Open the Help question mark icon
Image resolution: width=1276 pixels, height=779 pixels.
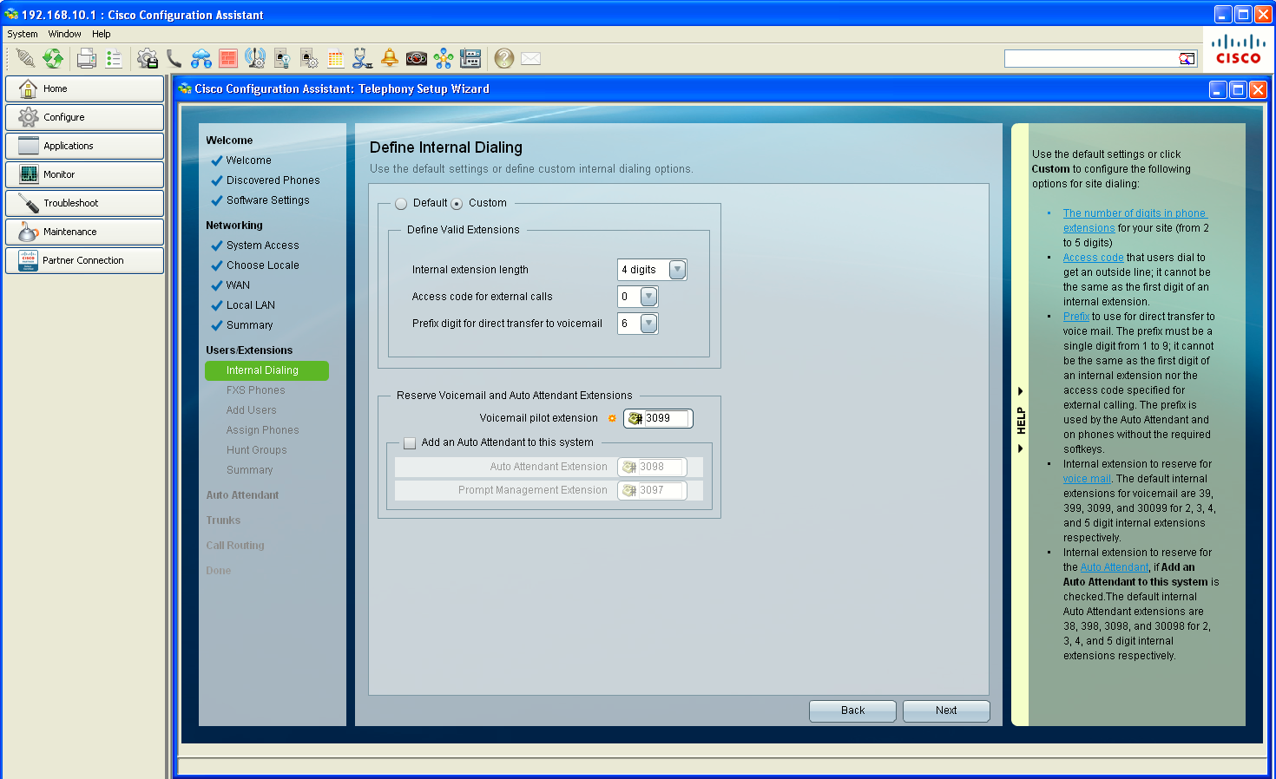504,58
